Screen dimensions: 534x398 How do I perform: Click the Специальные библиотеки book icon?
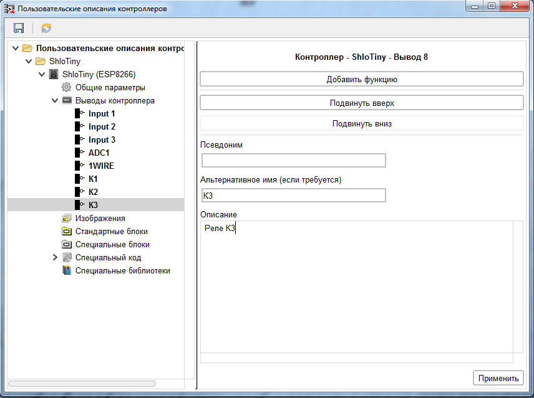67,270
